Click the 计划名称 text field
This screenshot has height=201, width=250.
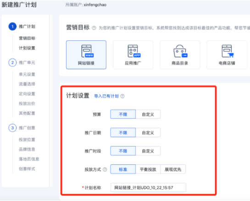(148, 187)
